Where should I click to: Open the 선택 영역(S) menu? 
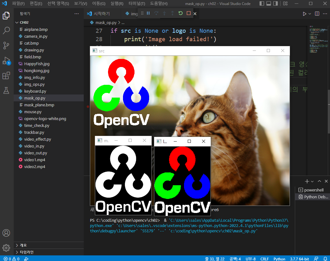58,3
